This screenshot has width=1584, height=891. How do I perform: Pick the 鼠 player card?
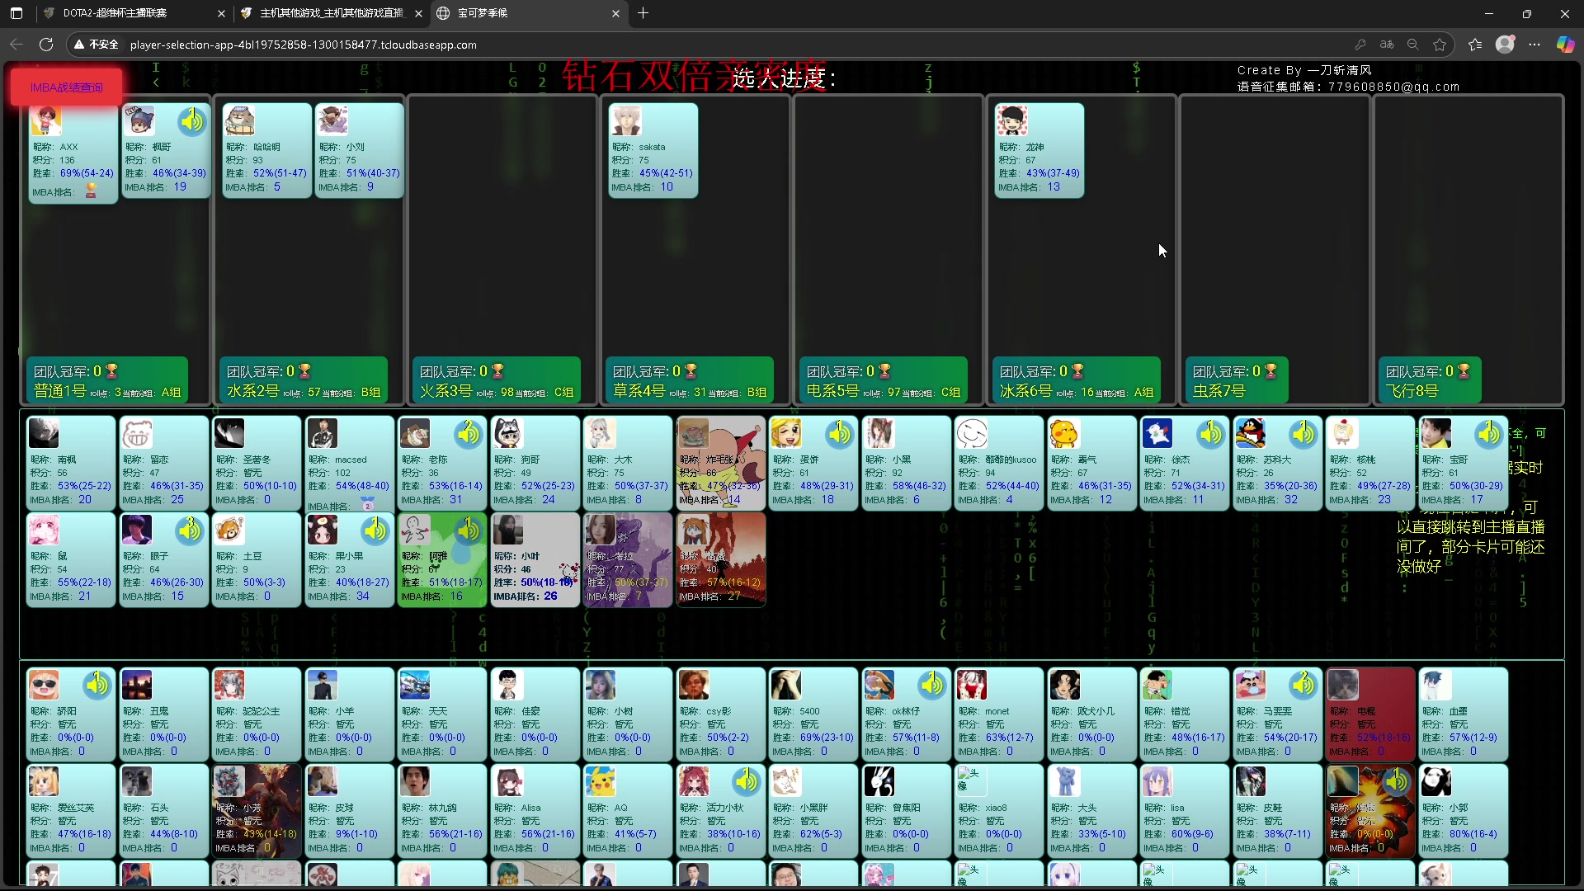71,560
